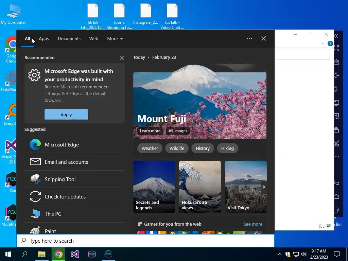Open Visual Studio from taskbar
Viewport: 348px width, 261px height.
tap(75, 254)
